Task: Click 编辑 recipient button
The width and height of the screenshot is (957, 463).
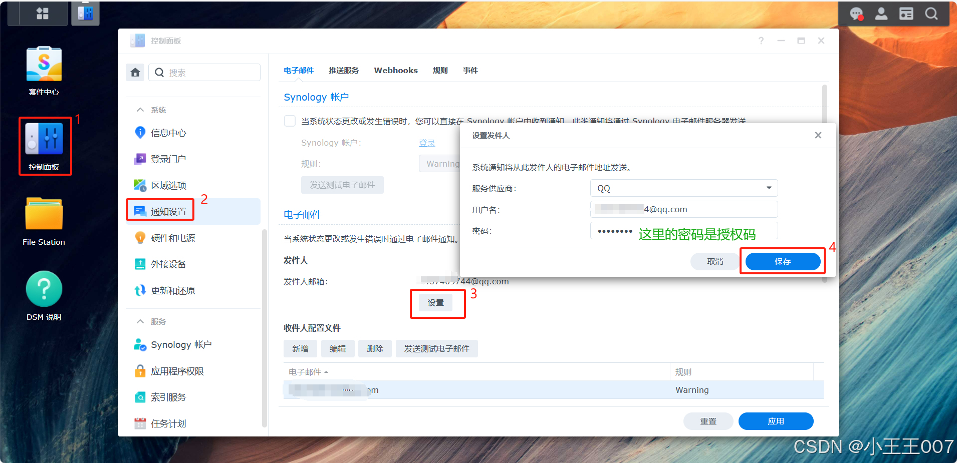Action: pyautogui.click(x=338, y=348)
